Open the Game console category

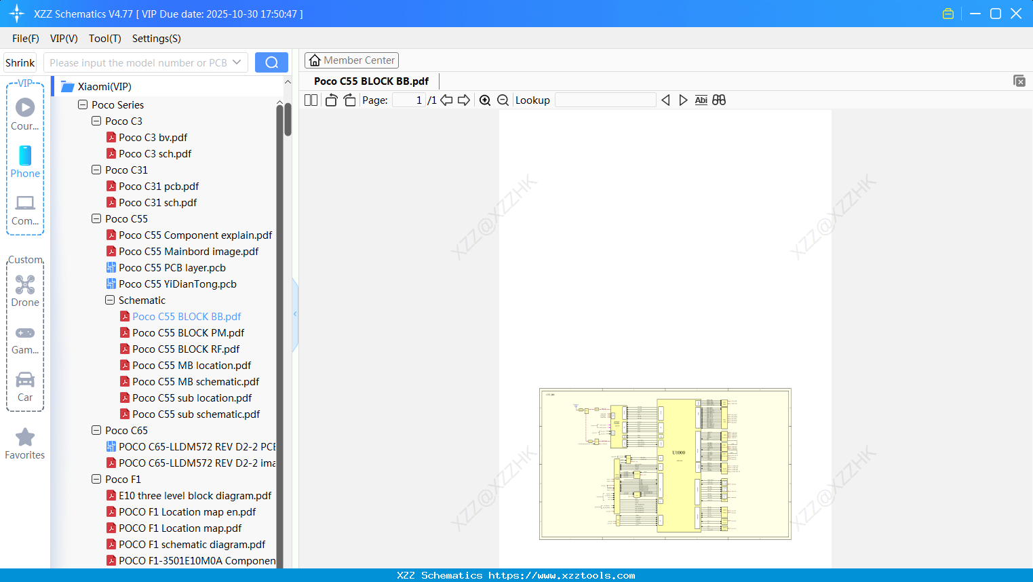pyautogui.click(x=25, y=339)
